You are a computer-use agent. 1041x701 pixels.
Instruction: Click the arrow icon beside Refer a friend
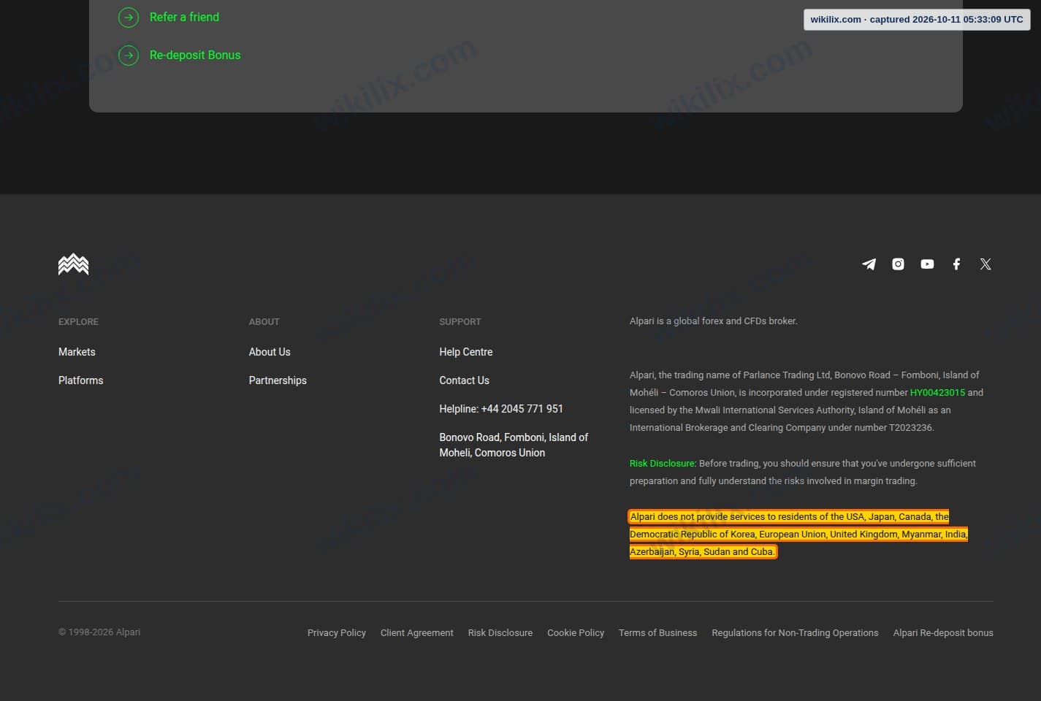129,17
